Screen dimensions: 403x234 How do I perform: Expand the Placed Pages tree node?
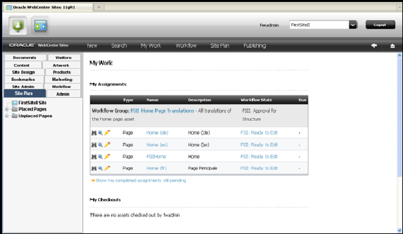click(7, 109)
